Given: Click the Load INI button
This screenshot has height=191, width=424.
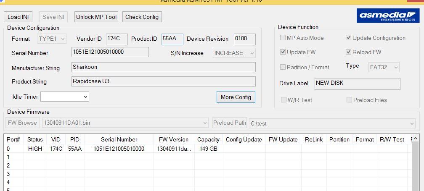Looking at the screenshot, I should point(18,17).
